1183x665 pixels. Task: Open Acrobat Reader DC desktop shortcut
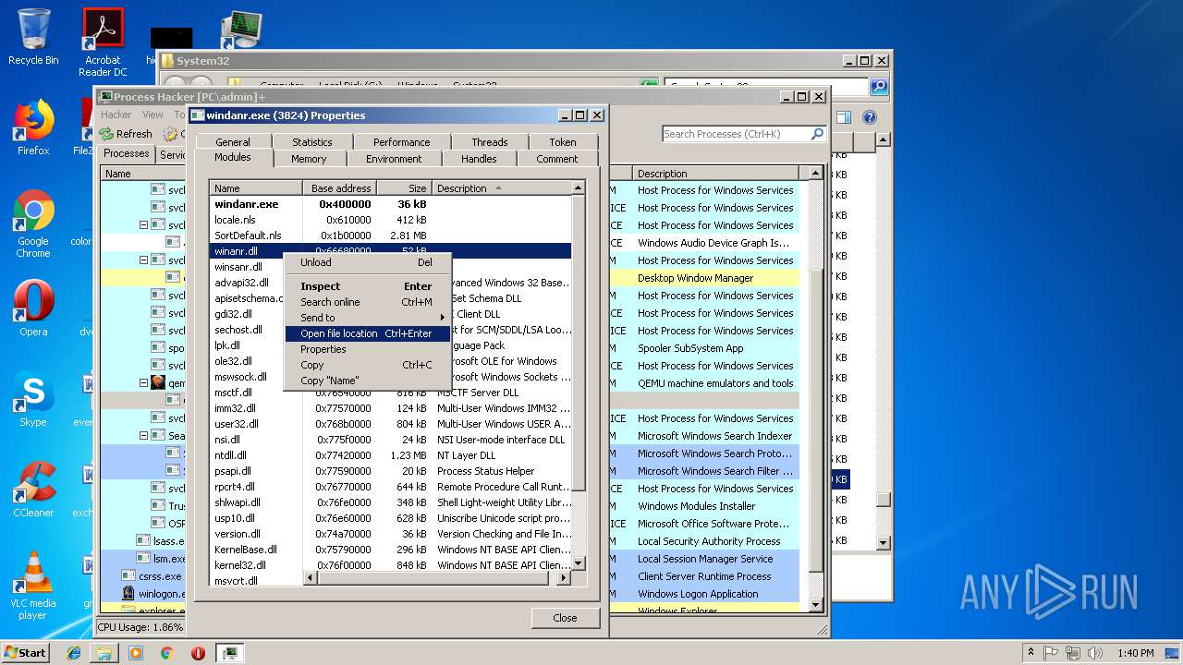tap(103, 42)
